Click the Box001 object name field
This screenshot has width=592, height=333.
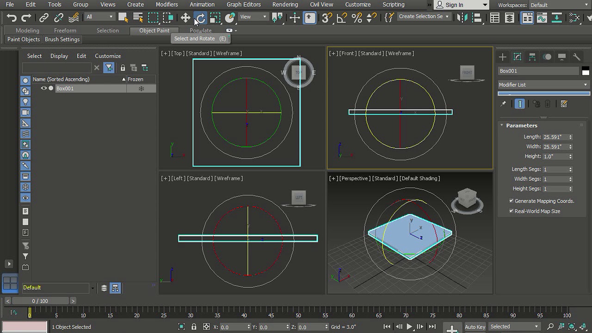[x=538, y=71]
